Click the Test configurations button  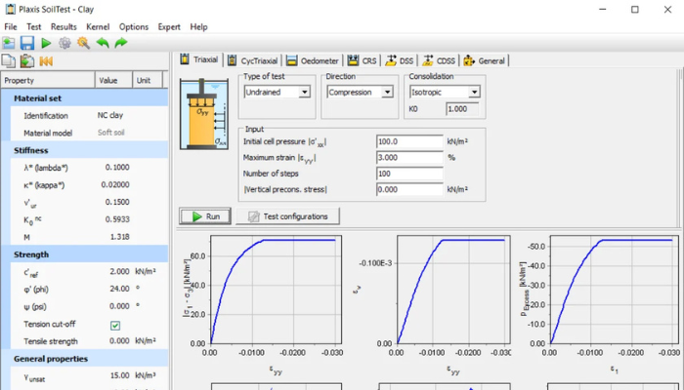pos(287,216)
